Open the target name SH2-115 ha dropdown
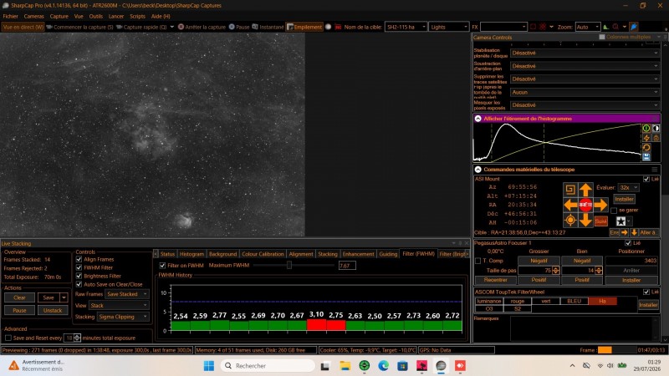This screenshot has height=376, width=669. (x=406, y=27)
